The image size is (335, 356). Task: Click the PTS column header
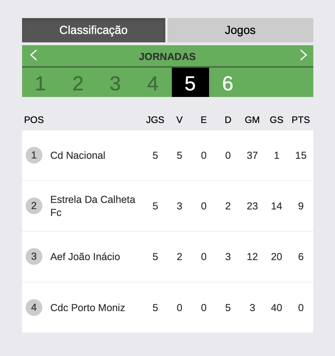[301, 120]
